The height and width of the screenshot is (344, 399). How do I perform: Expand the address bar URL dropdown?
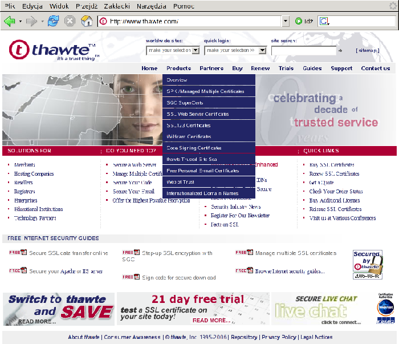coord(286,21)
